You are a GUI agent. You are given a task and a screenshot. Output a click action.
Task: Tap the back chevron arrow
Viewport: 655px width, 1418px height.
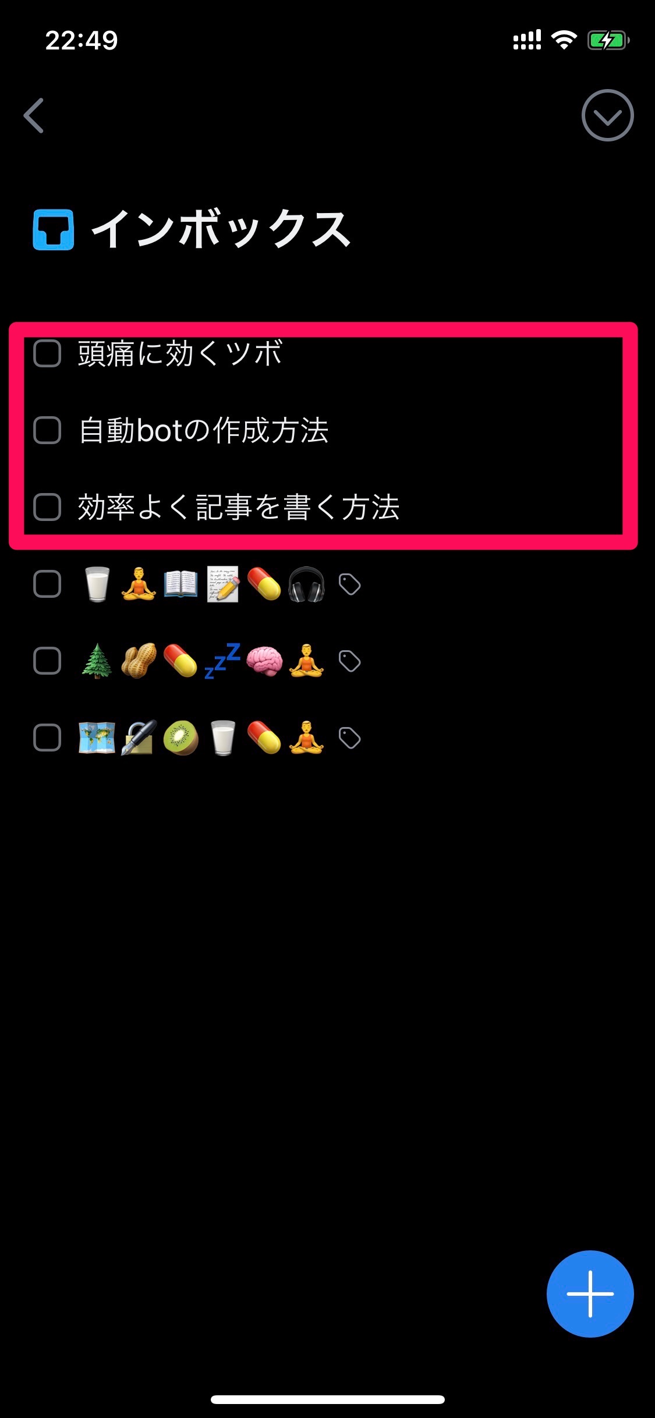click(x=34, y=115)
